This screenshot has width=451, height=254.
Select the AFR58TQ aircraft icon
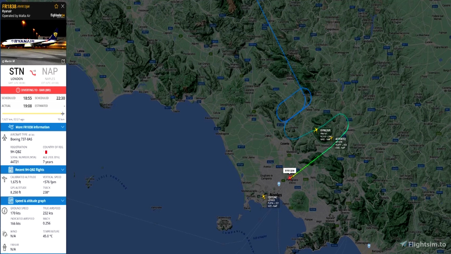332,138
